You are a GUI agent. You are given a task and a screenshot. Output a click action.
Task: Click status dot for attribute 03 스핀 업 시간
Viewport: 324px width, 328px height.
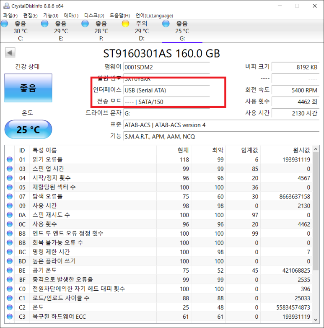[x=10, y=169]
